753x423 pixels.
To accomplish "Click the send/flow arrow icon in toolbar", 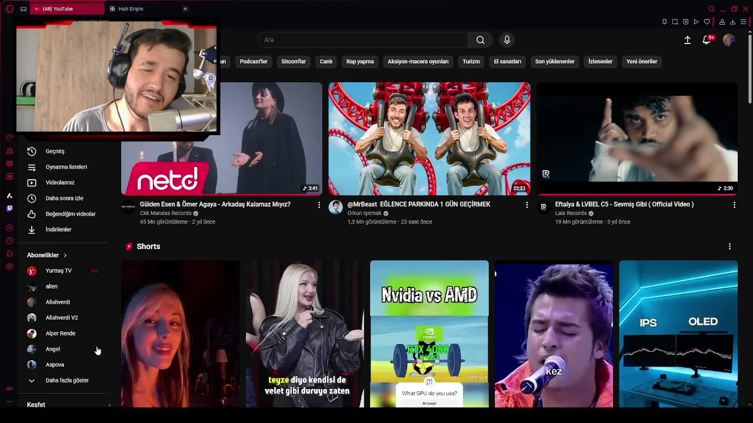I will [696, 22].
